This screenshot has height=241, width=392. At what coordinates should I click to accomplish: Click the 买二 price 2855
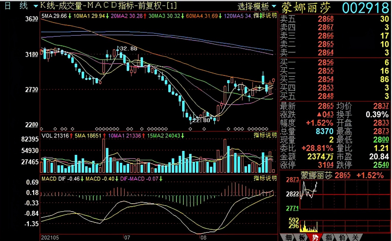coord(325,71)
